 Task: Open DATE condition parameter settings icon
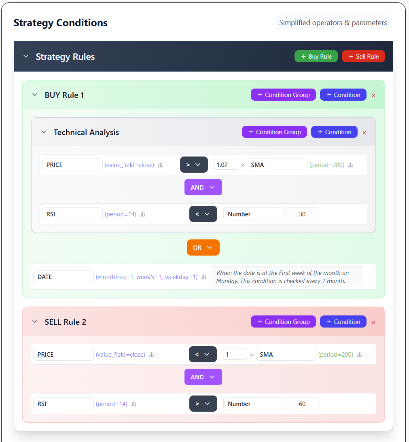point(203,277)
